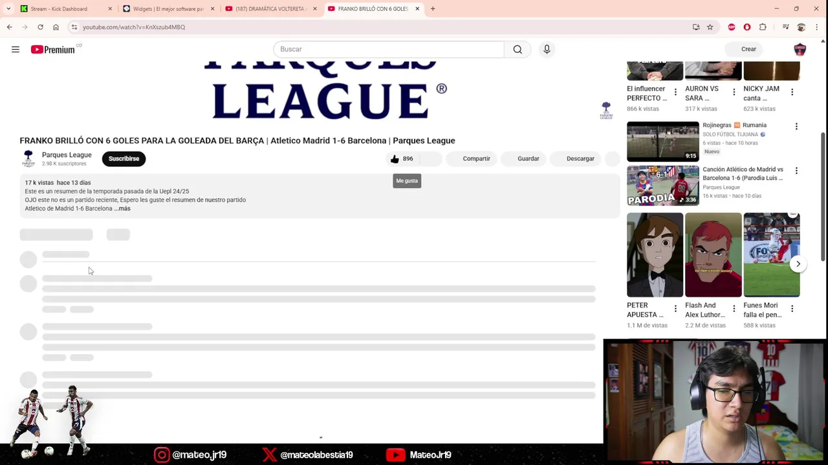The width and height of the screenshot is (828, 465).
Task: Start voice search with the microphone icon
Action: [x=547, y=49]
